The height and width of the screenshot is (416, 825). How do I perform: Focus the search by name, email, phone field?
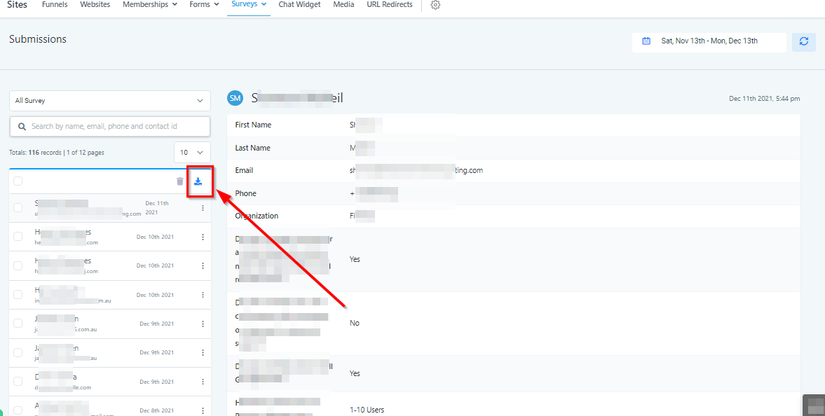pyautogui.click(x=110, y=126)
